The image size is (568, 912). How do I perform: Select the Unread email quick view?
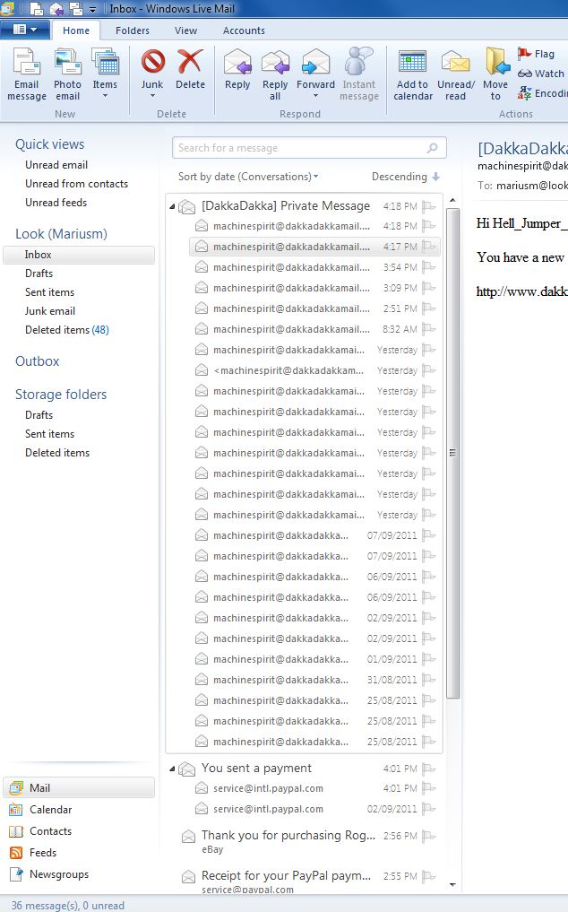(x=56, y=165)
